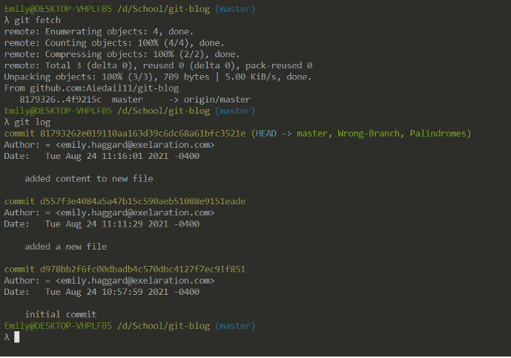Click the 'Unpacking objects: 100%' line
Image resolution: width=511 pixels, height=358 pixels.
click(x=158, y=77)
